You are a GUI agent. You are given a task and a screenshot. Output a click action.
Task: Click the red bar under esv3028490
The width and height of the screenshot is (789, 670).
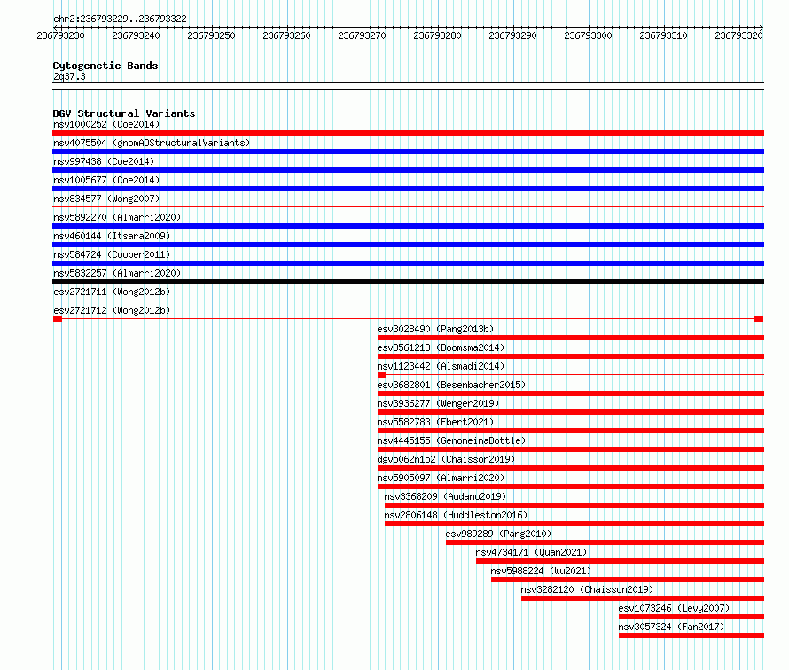tap(571, 338)
